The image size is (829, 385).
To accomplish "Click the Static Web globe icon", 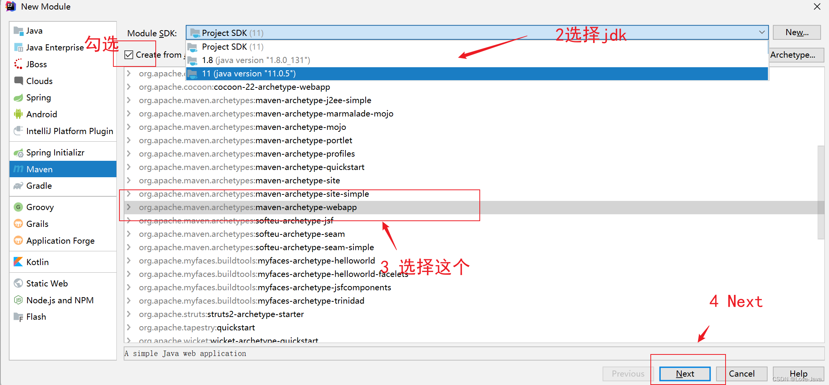I will pyautogui.click(x=18, y=283).
